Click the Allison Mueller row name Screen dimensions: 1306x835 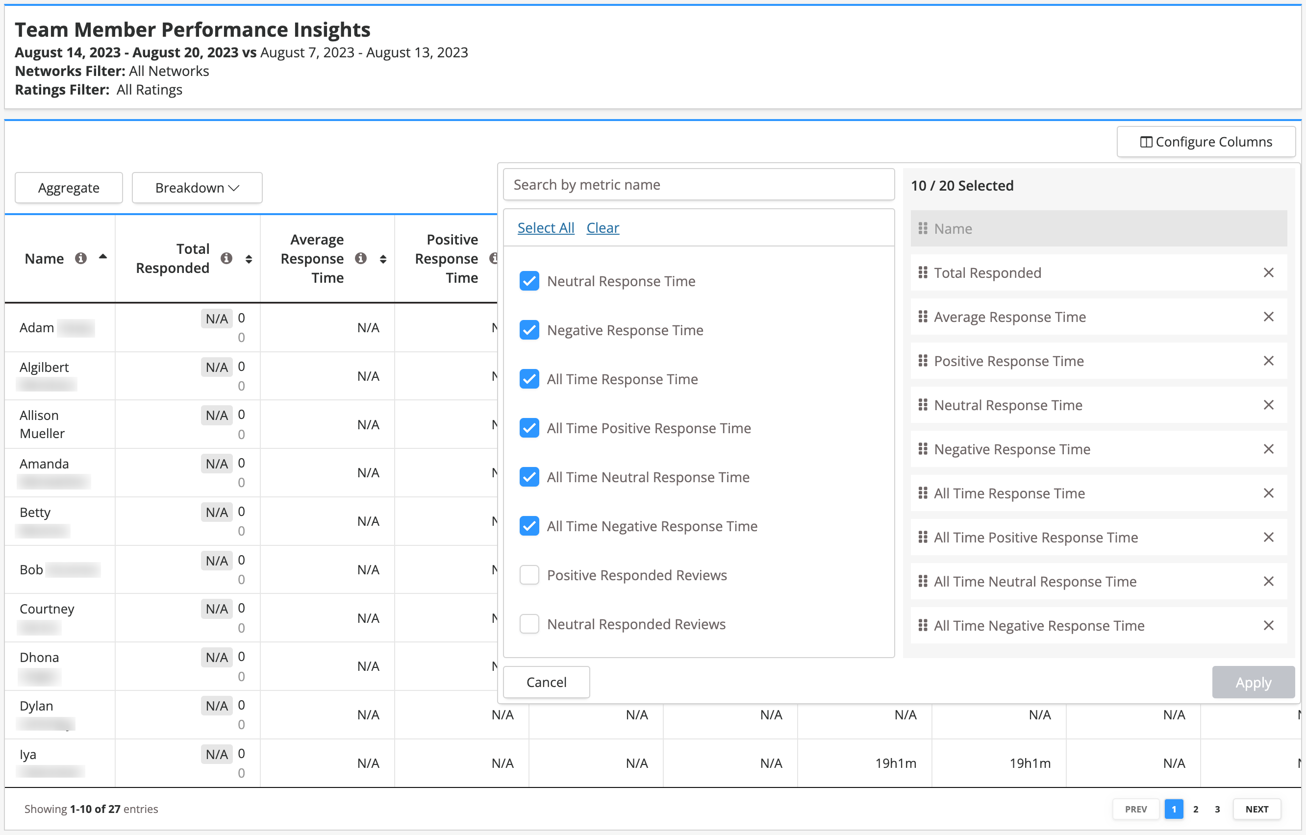point(42,424)
